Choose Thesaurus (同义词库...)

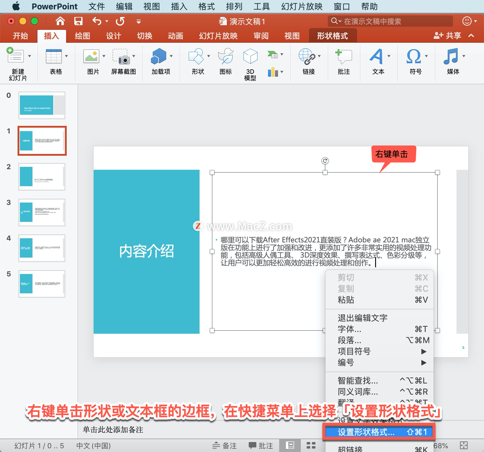(x=380, y=392)
